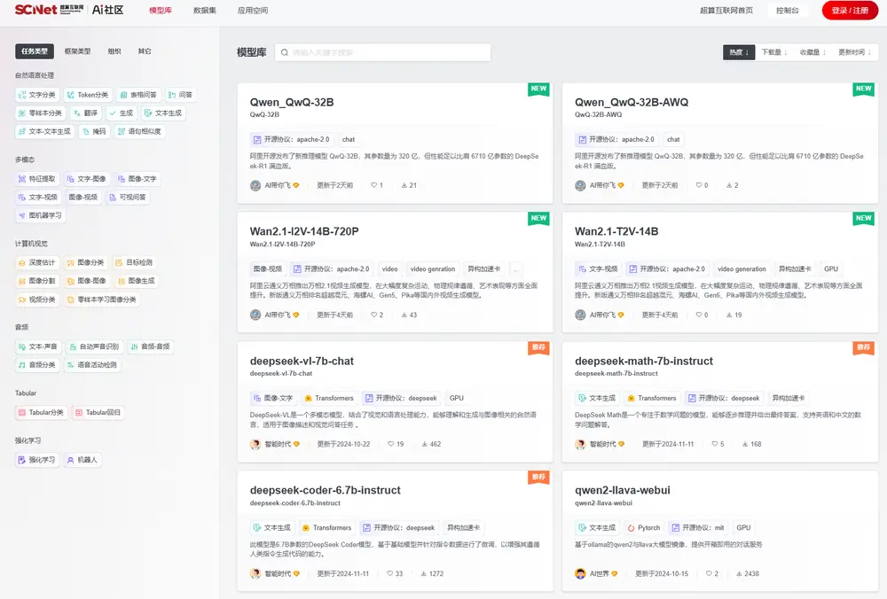The width and height of the screenshot is (887, 599).
Task: Open the 数据集 tab in top navigation
Action: tap(204, 11)
